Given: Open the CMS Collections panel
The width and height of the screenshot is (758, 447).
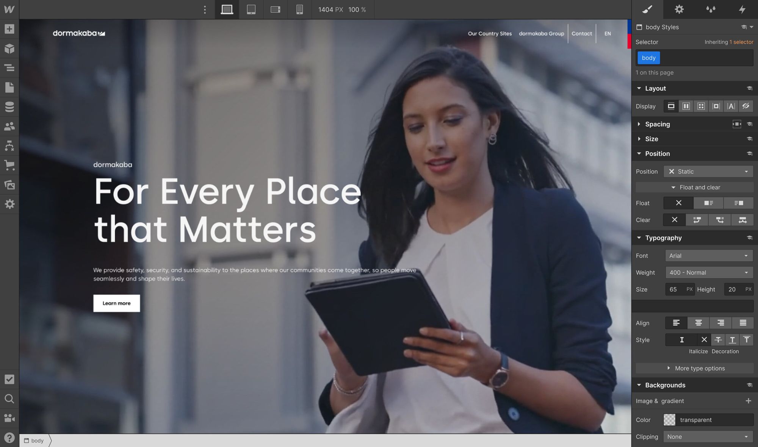Looking at the screenshot, I should pos(9,106).
